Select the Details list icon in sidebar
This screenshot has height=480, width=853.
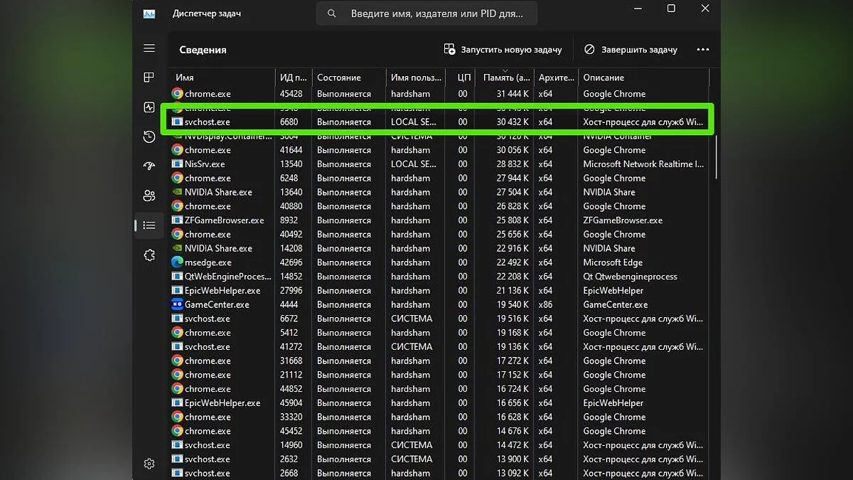coord(149,225)
